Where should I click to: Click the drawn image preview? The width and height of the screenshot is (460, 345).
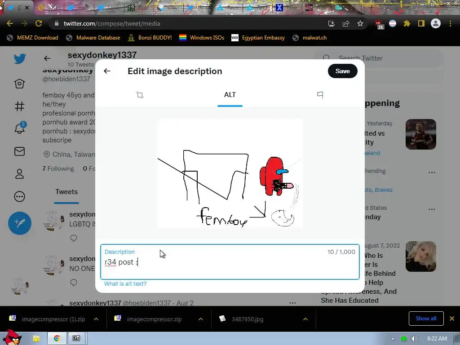[x=230, y=173]
